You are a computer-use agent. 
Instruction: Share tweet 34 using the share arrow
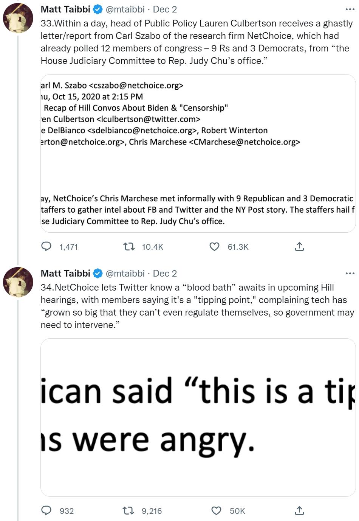(299, 511)
